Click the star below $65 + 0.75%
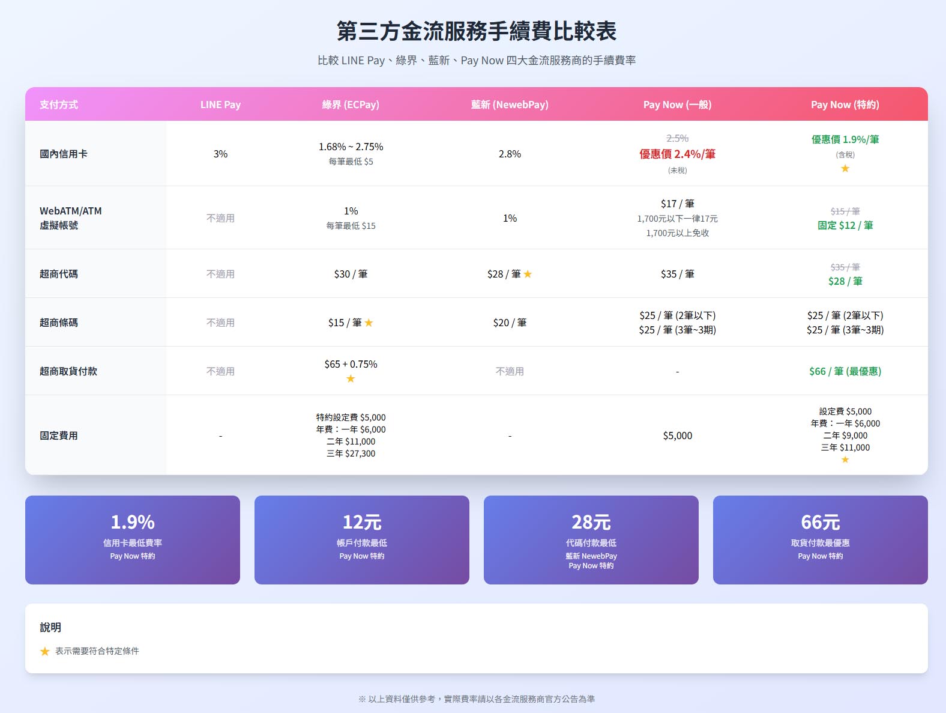The image size is (946, 713). [x=351, y=378]
